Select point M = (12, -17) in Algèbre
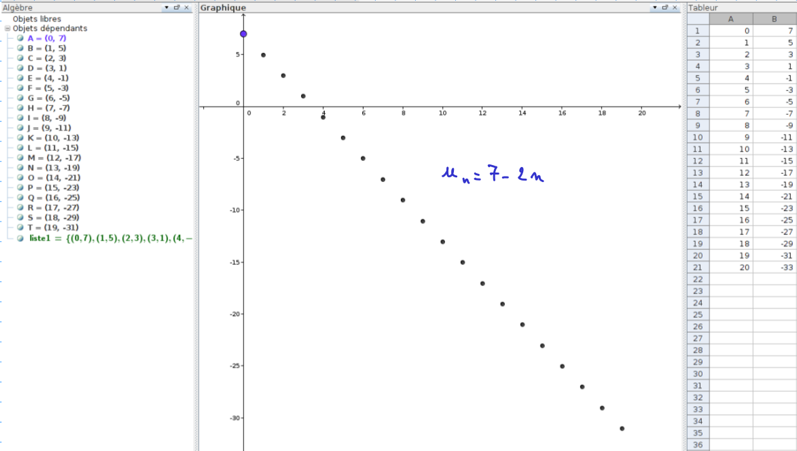 (x=56, y=158)
